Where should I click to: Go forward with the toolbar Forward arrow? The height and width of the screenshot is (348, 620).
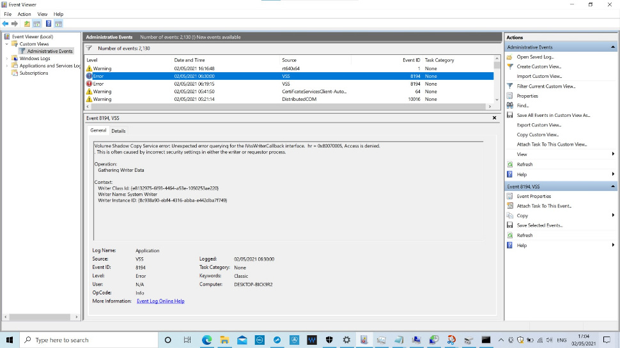point(15,24)
